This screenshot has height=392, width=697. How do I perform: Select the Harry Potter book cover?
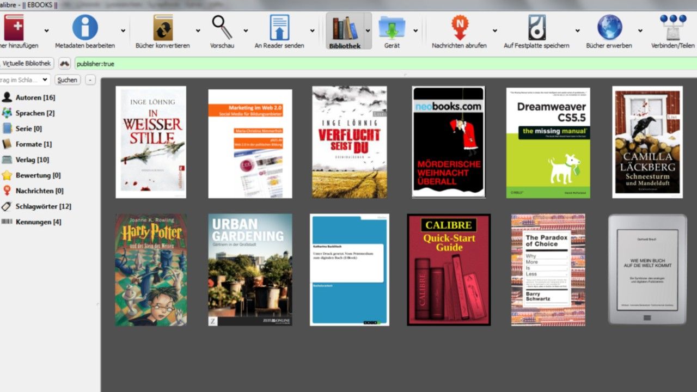[x=151, y=269]
